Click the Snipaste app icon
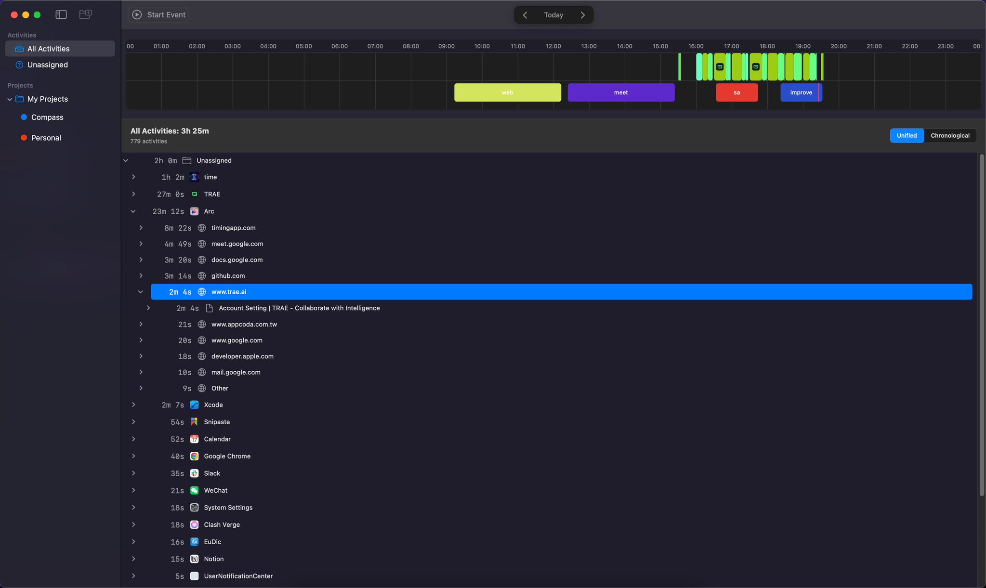Screen dimensions: 986x588 194,422
